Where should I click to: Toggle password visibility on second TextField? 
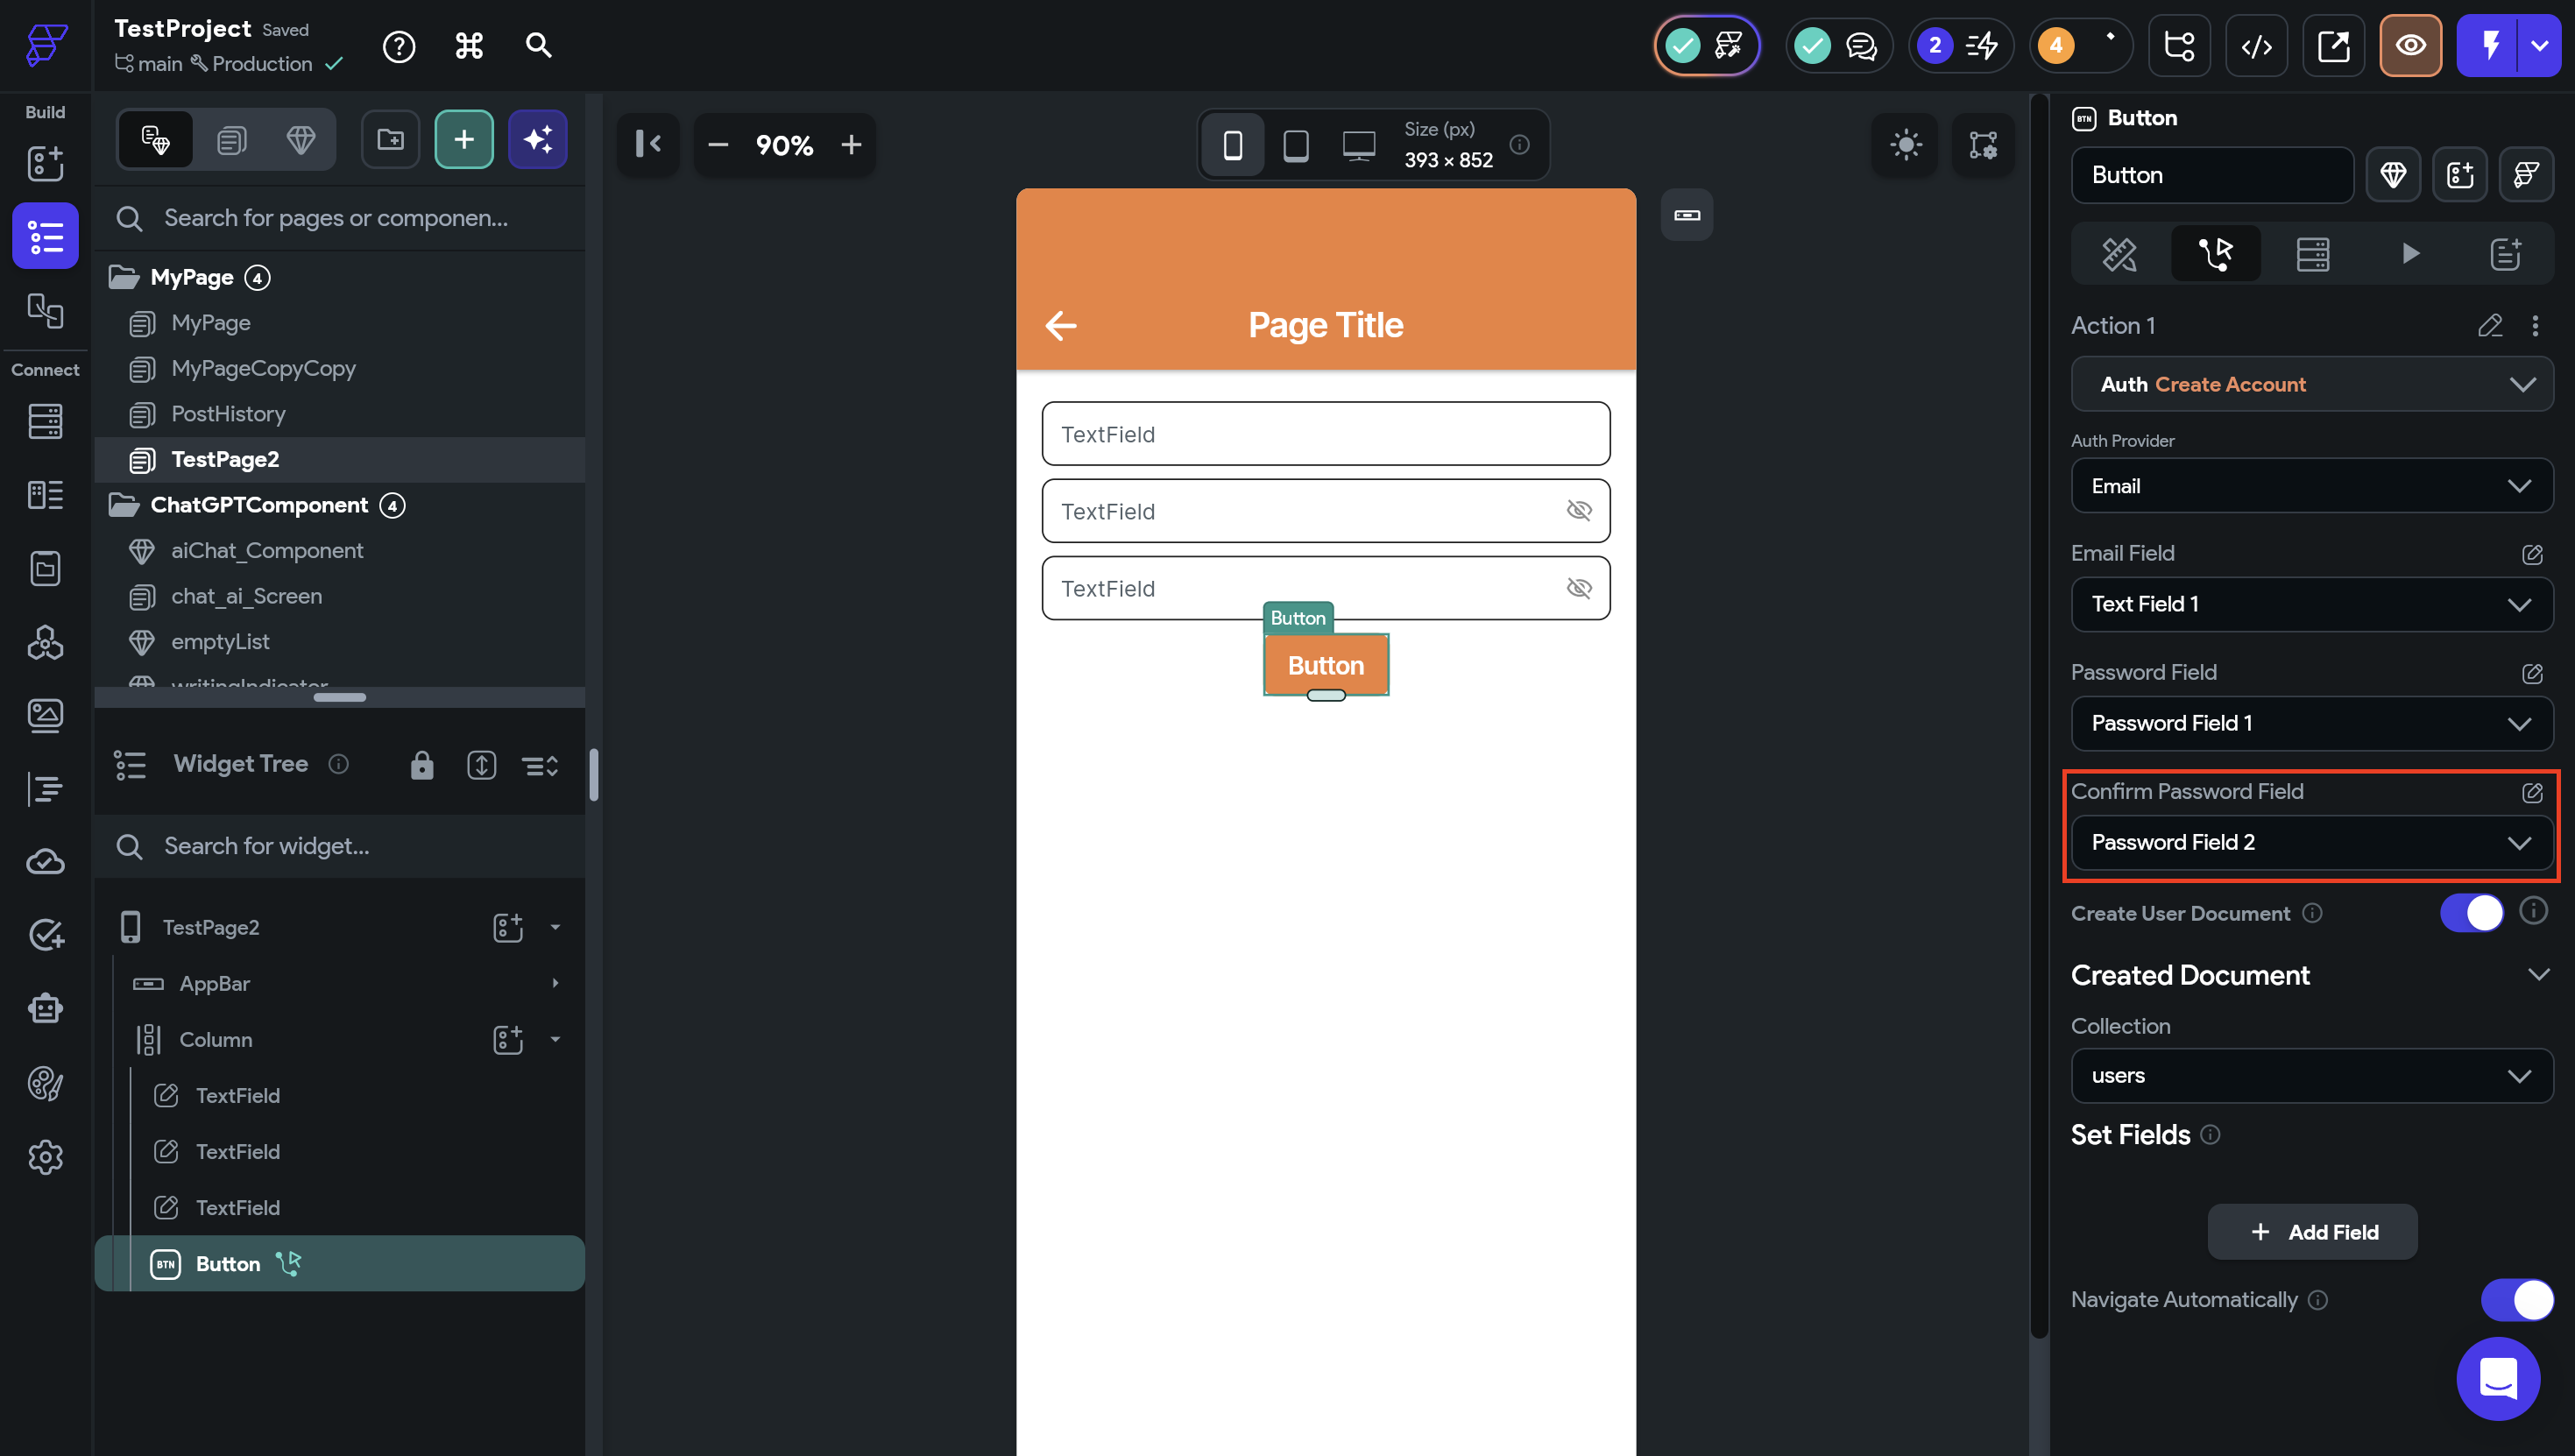(x=1579, y=511)
